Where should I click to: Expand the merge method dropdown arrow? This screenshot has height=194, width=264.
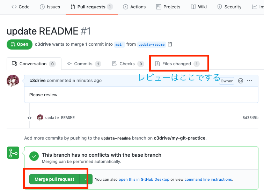(x=86, y=179)
